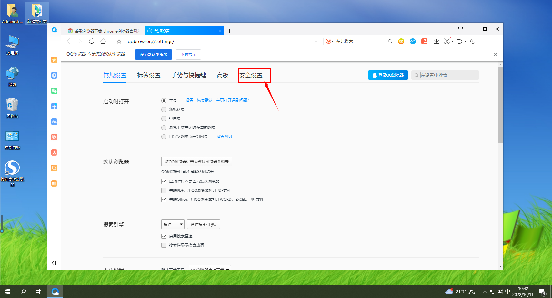The width and height of the screenshot is (552, 298).
Task: Open the hamburger main menu
Action: coord(496,41)
